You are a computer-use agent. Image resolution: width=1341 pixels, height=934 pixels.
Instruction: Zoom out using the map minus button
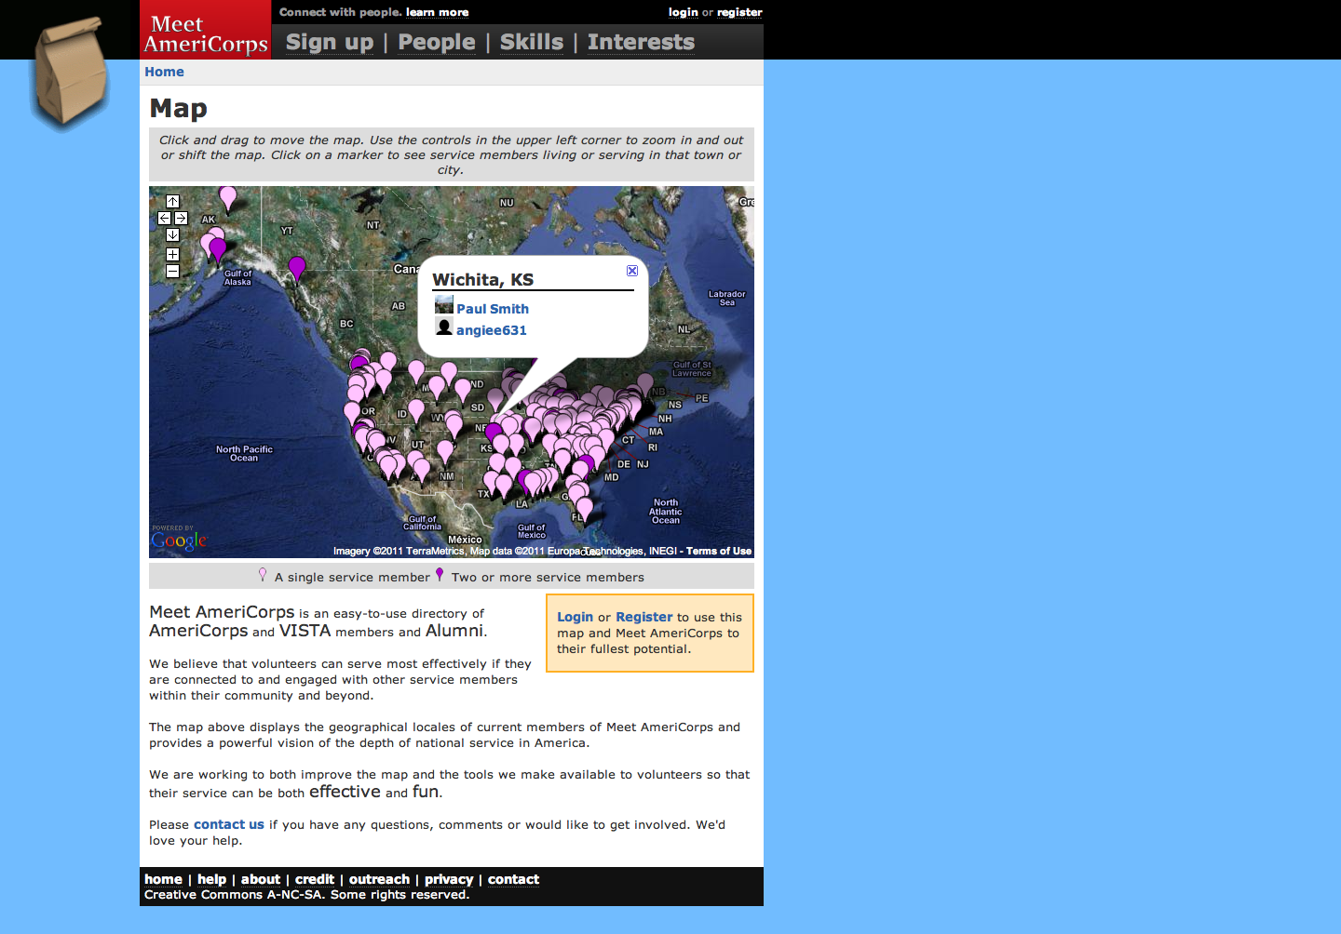172,271
